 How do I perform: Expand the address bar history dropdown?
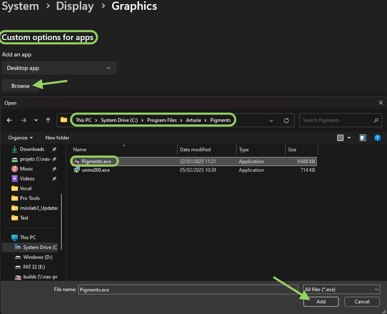271,120
